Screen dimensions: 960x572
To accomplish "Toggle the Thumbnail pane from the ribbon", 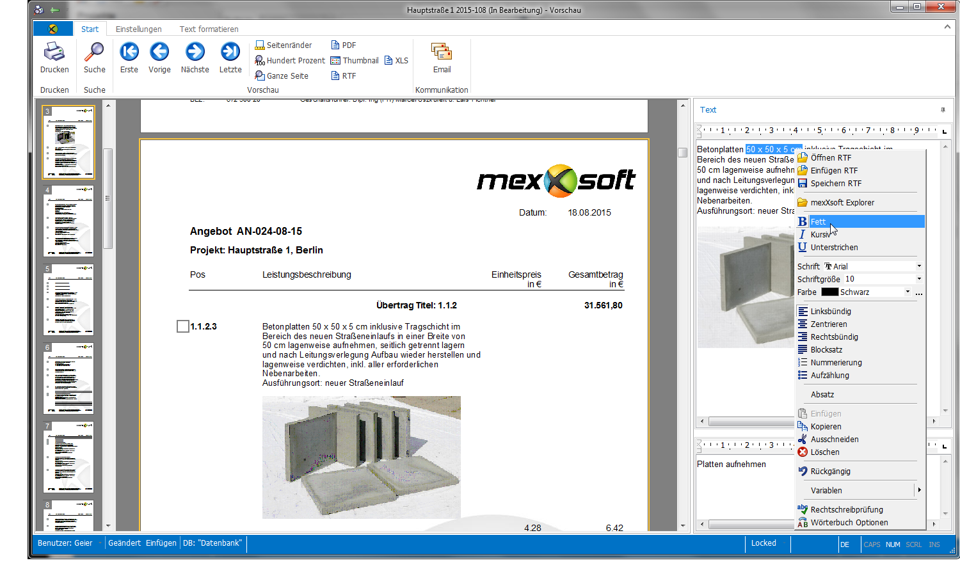I will (355, 61).
